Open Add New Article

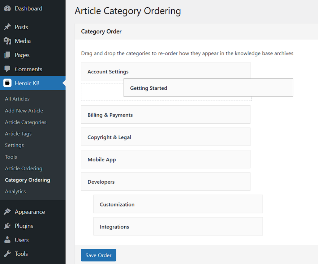(x=24, y=110)
